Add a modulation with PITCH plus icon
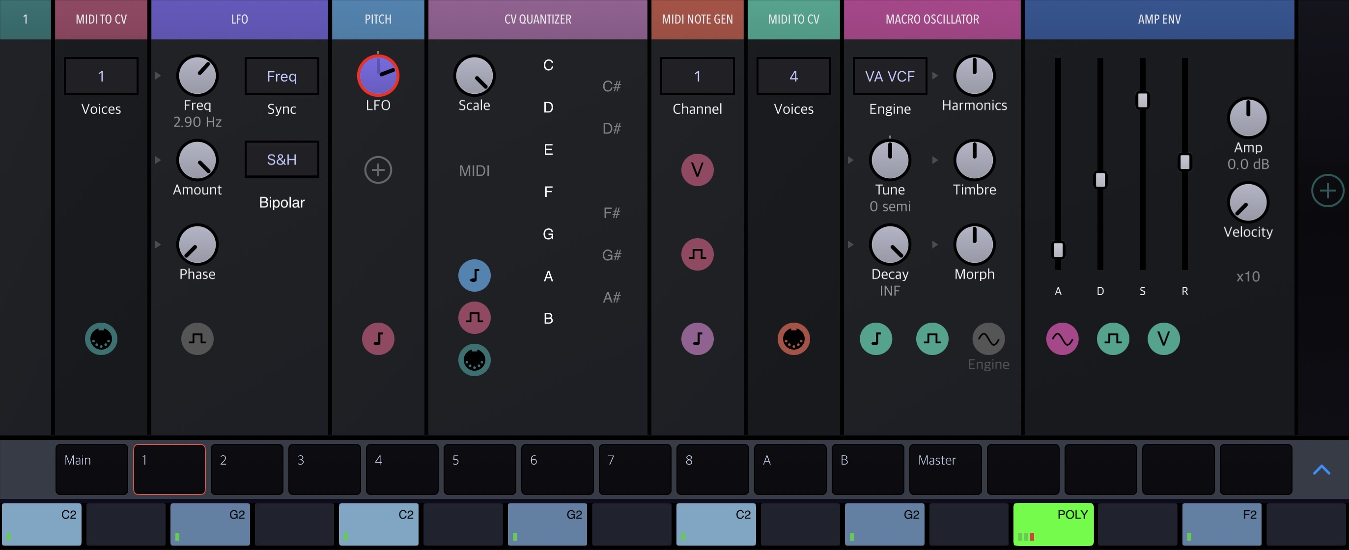The image size is (1349, 550). point(378,170)
